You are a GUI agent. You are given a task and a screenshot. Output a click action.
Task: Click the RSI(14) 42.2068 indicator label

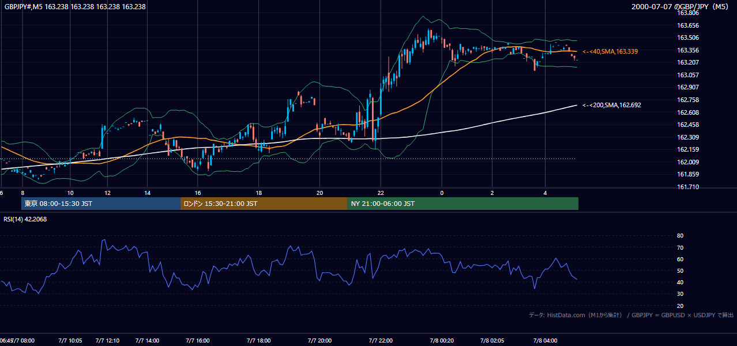[26, 219]
